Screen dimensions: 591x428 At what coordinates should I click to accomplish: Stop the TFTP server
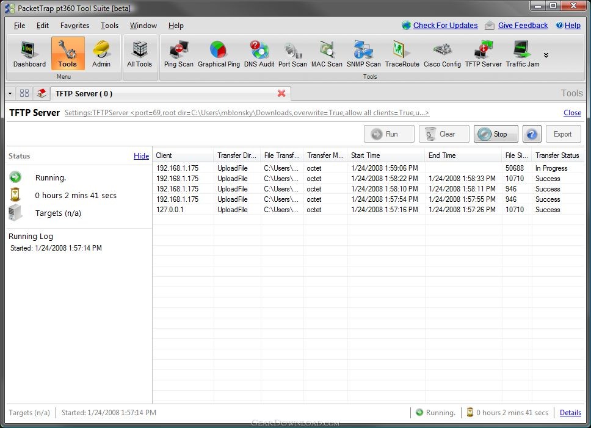[496, 134]
